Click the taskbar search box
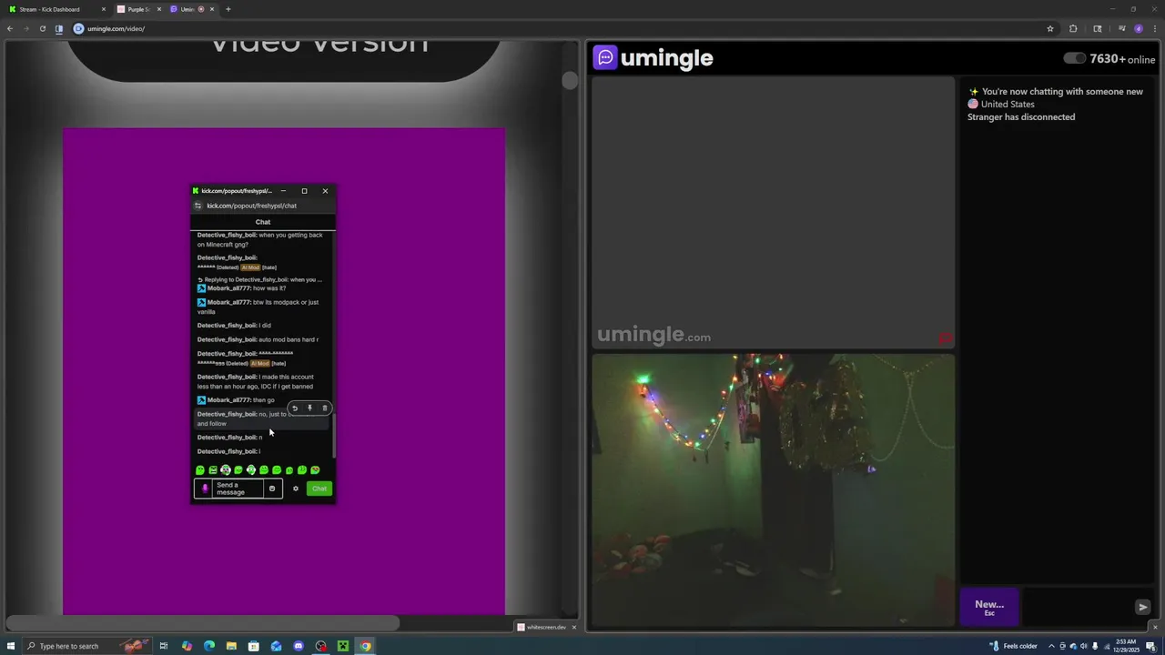 [86, 646]
